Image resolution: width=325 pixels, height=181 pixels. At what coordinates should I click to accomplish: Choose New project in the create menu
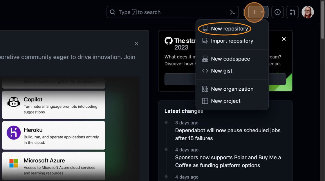[226, 101]
